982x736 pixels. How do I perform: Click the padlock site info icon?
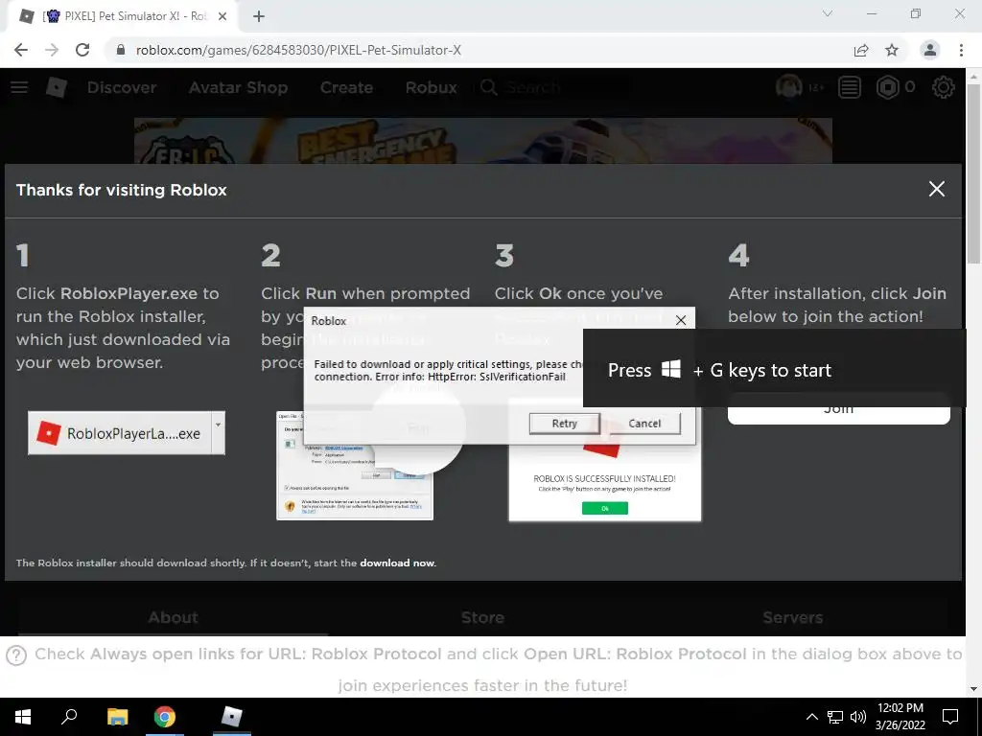[x=121, y=50]
